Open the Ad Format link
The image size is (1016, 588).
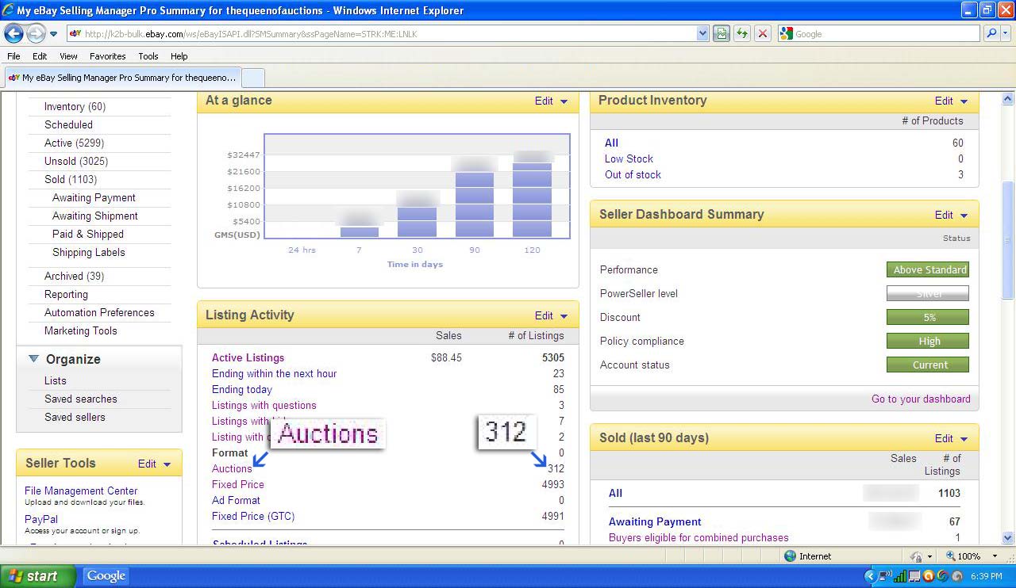[236, 500]
